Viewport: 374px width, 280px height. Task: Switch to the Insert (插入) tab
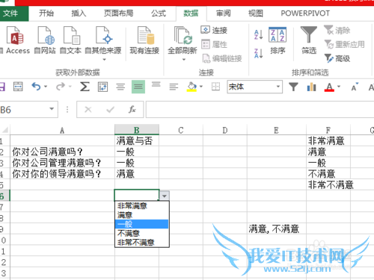pyautogui.click(x=79, y=13)
